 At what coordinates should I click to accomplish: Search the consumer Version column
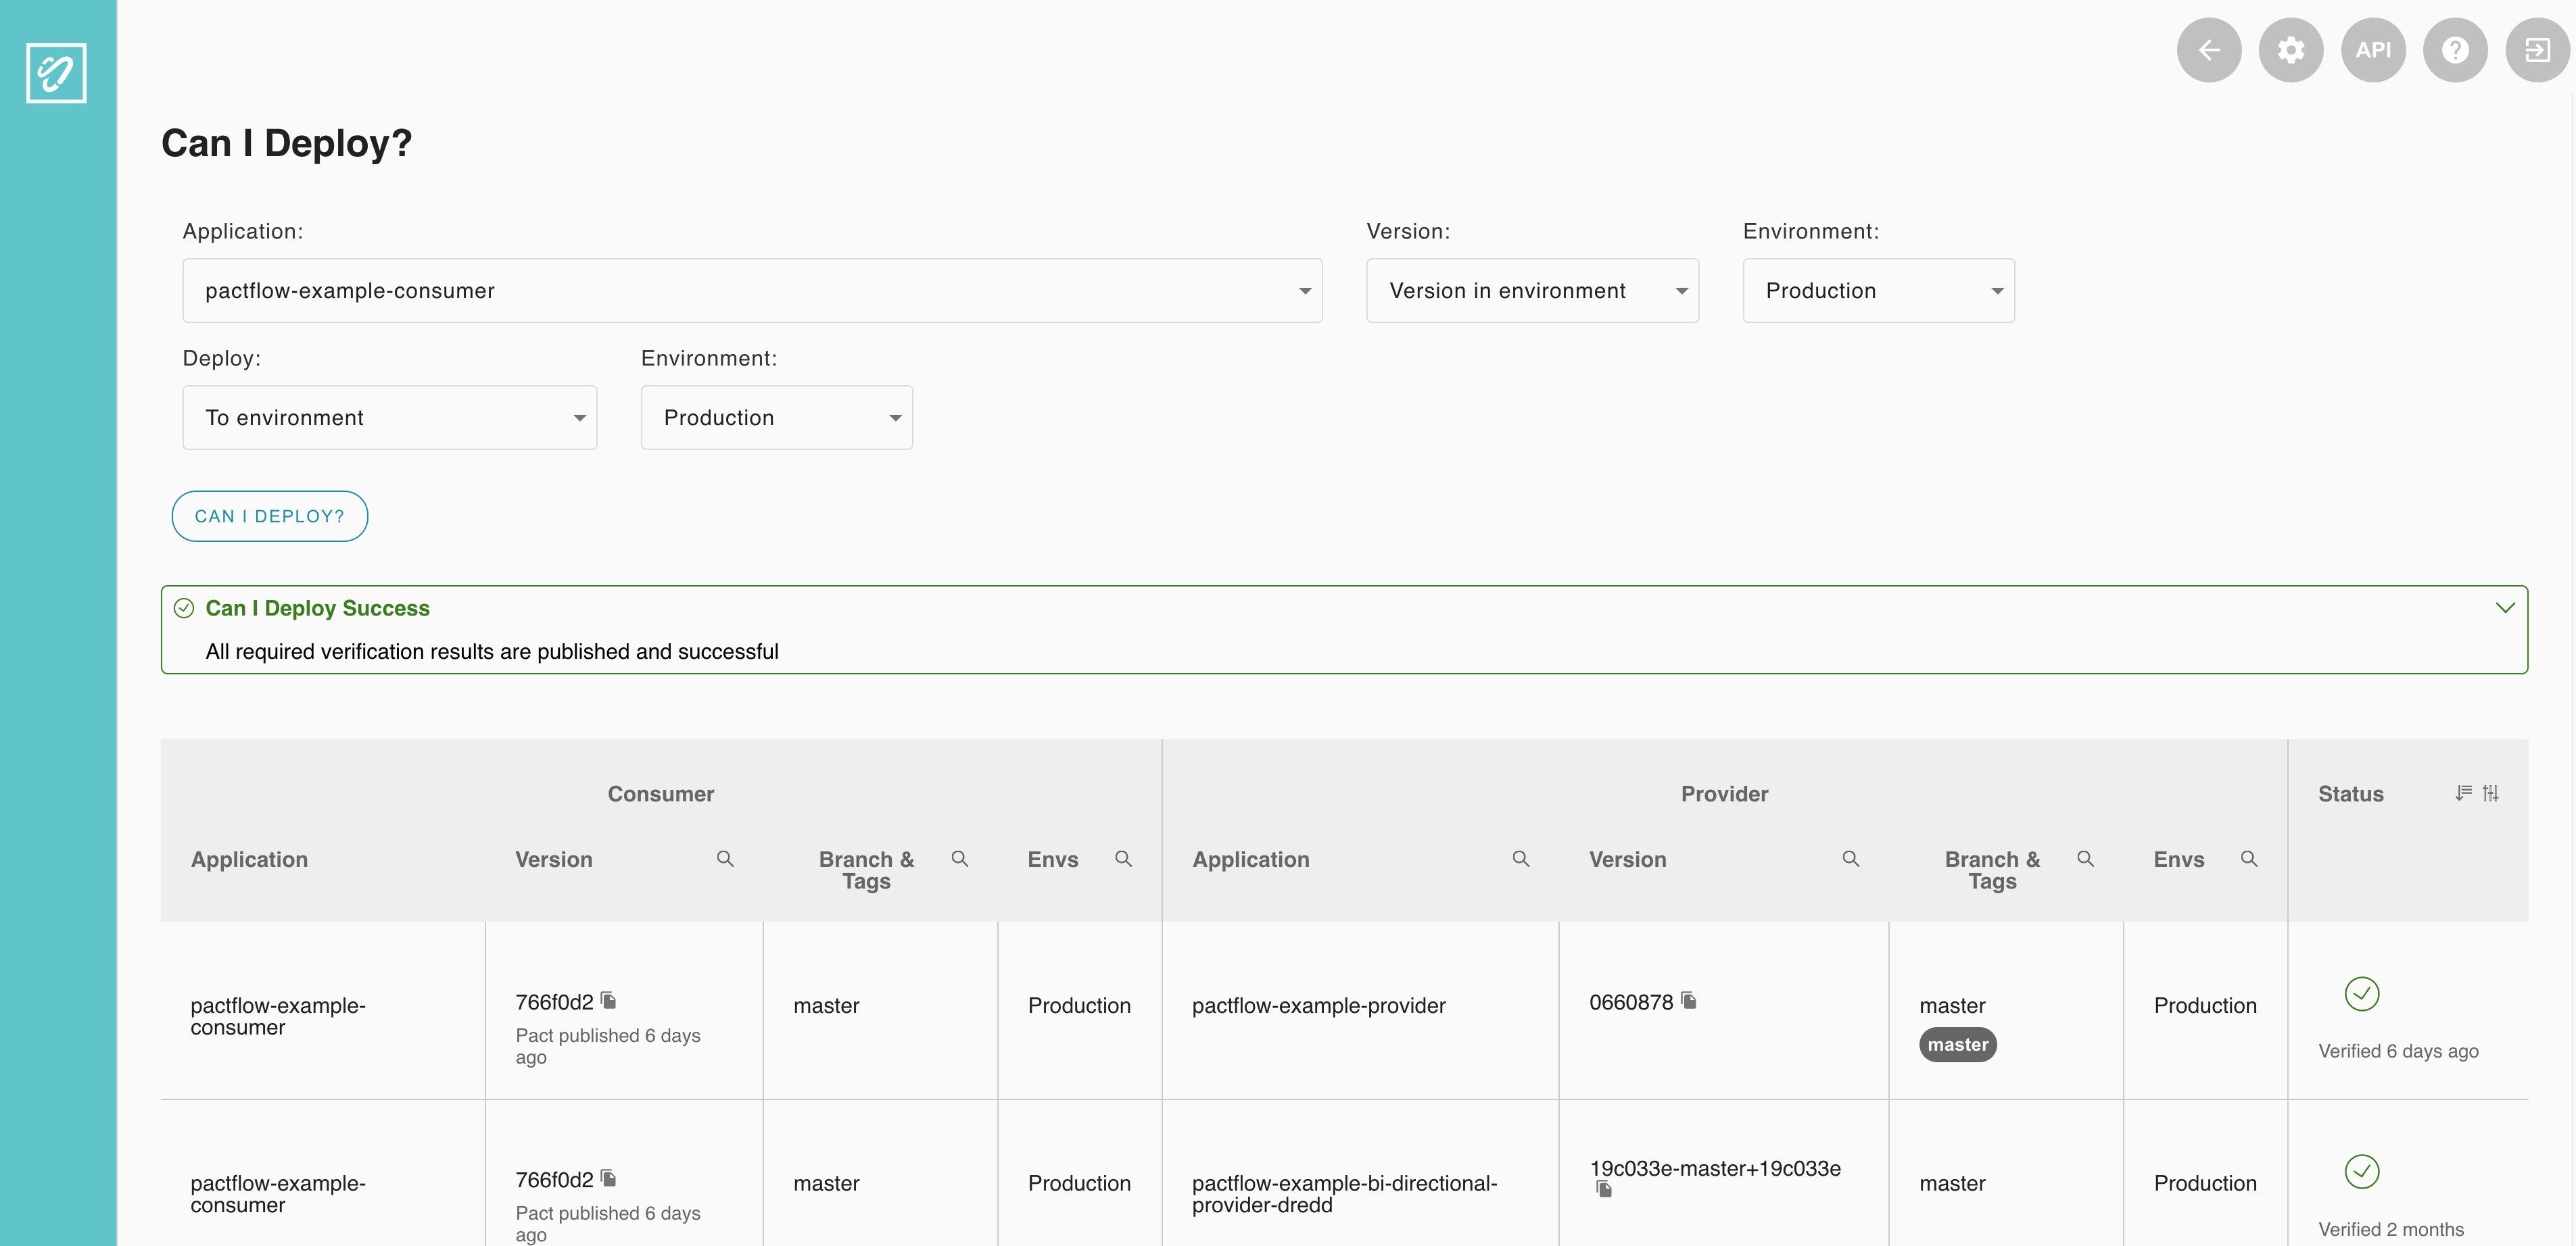(725, 859)
